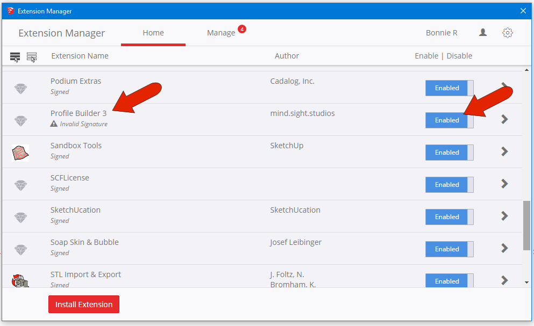
Task: Click the Author column header
Action: (287, 56)
